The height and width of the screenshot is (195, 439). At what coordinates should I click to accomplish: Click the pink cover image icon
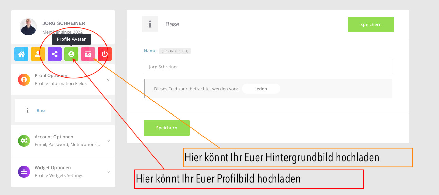(88, 54)
